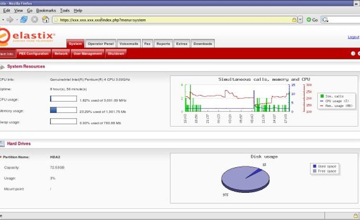Open the help question mark icon
360x220 pixels.
[353, 53]
